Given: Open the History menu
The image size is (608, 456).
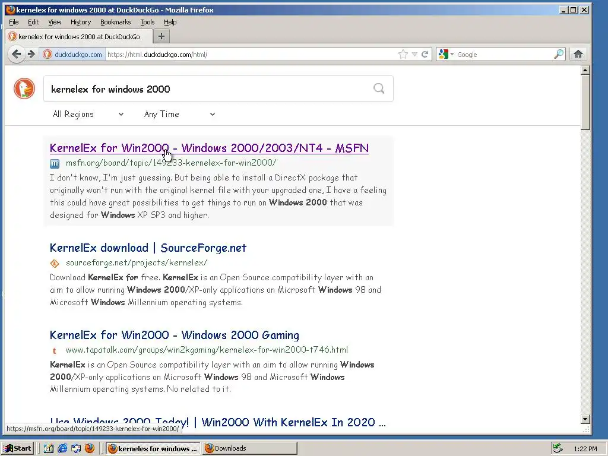Looking at the screenshot, I should coord(81,22).
